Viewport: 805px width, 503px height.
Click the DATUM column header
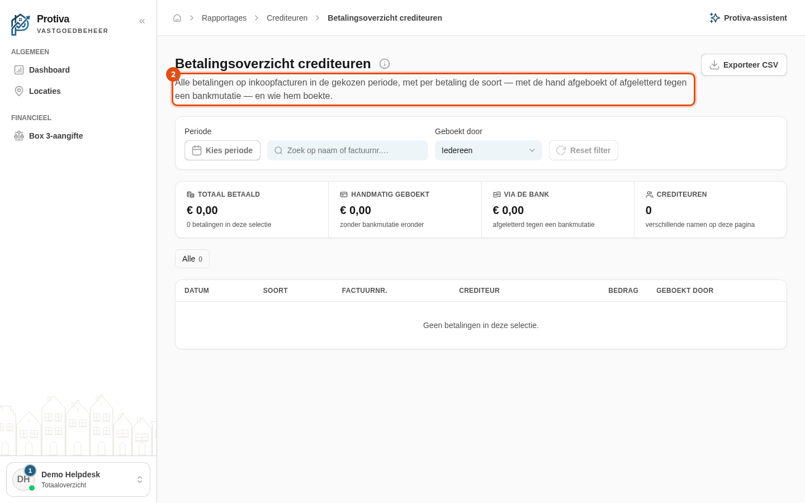point(197,291)
